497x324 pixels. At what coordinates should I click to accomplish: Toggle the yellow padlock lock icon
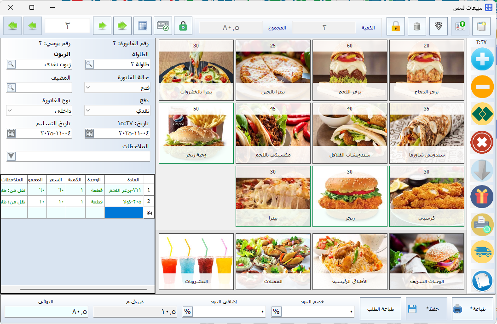coord(395,26)
